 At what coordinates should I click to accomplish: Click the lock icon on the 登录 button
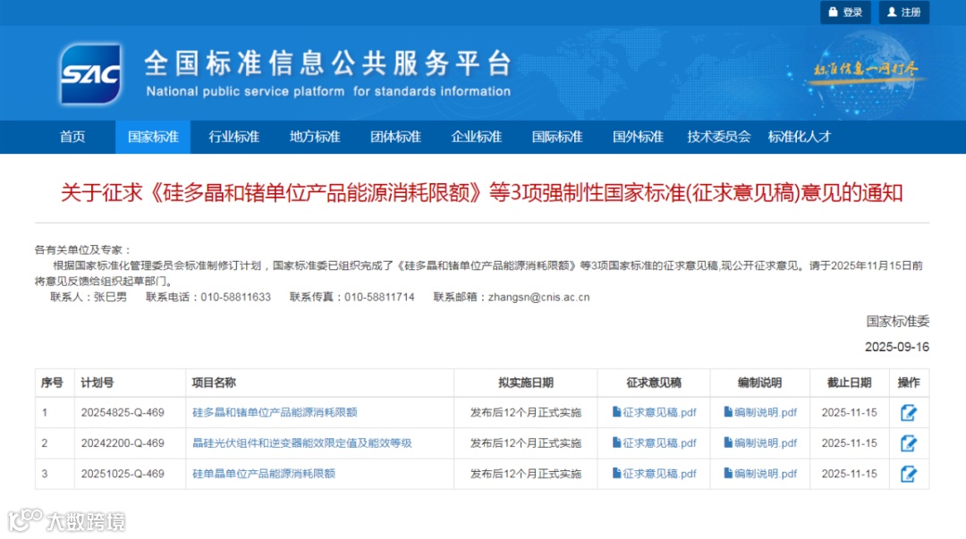[834, 13]
